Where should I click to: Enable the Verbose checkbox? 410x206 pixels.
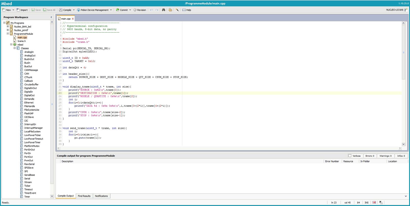350,156
